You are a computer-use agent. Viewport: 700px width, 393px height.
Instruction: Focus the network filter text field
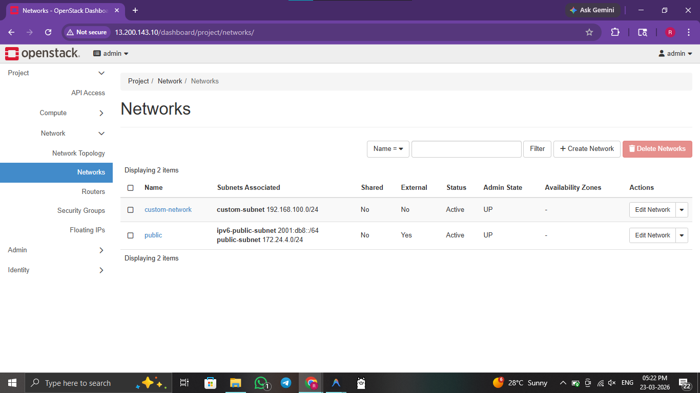coord(466,149)
